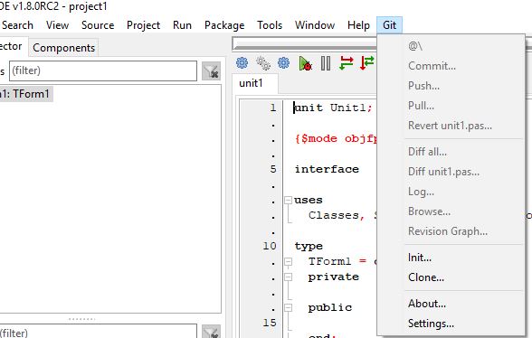
Task: Open the Run menu
Action: pos(182,25)
